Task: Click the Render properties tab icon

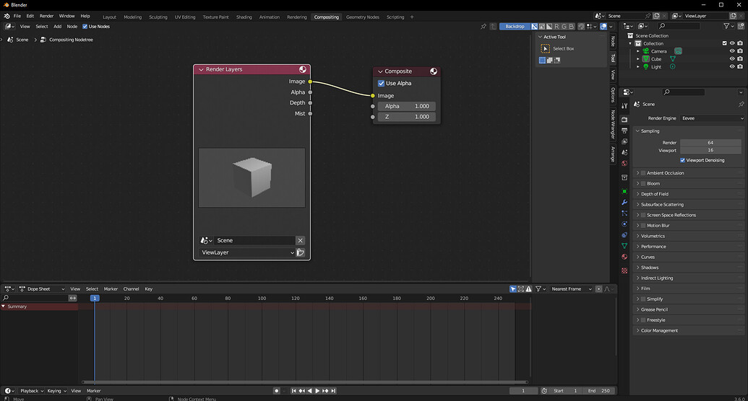Action: (x=624, y=120)
